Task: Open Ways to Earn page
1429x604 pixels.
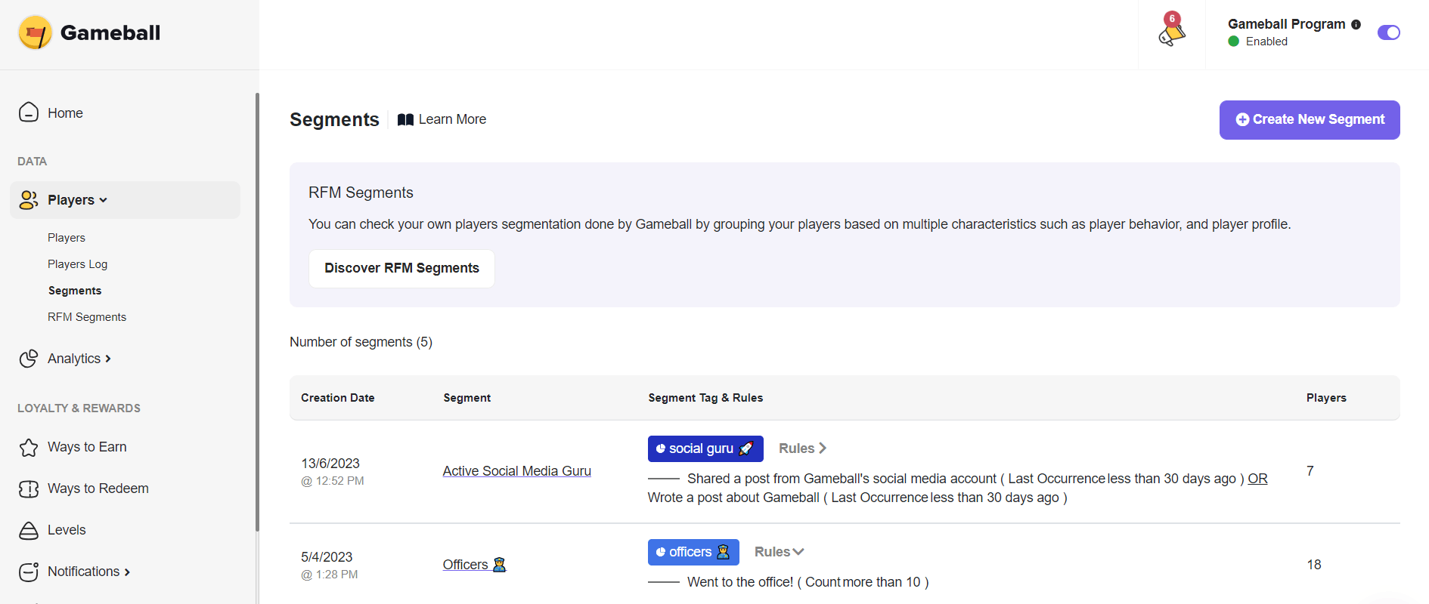Action: 87,447
